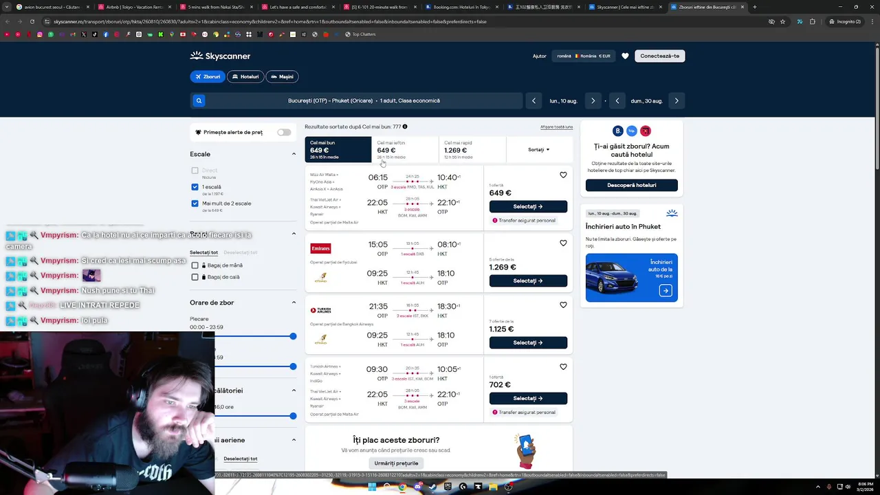Collapse the airlines filter chevron
The height and width of the screenshot is (495, 880).
(294, 440)
